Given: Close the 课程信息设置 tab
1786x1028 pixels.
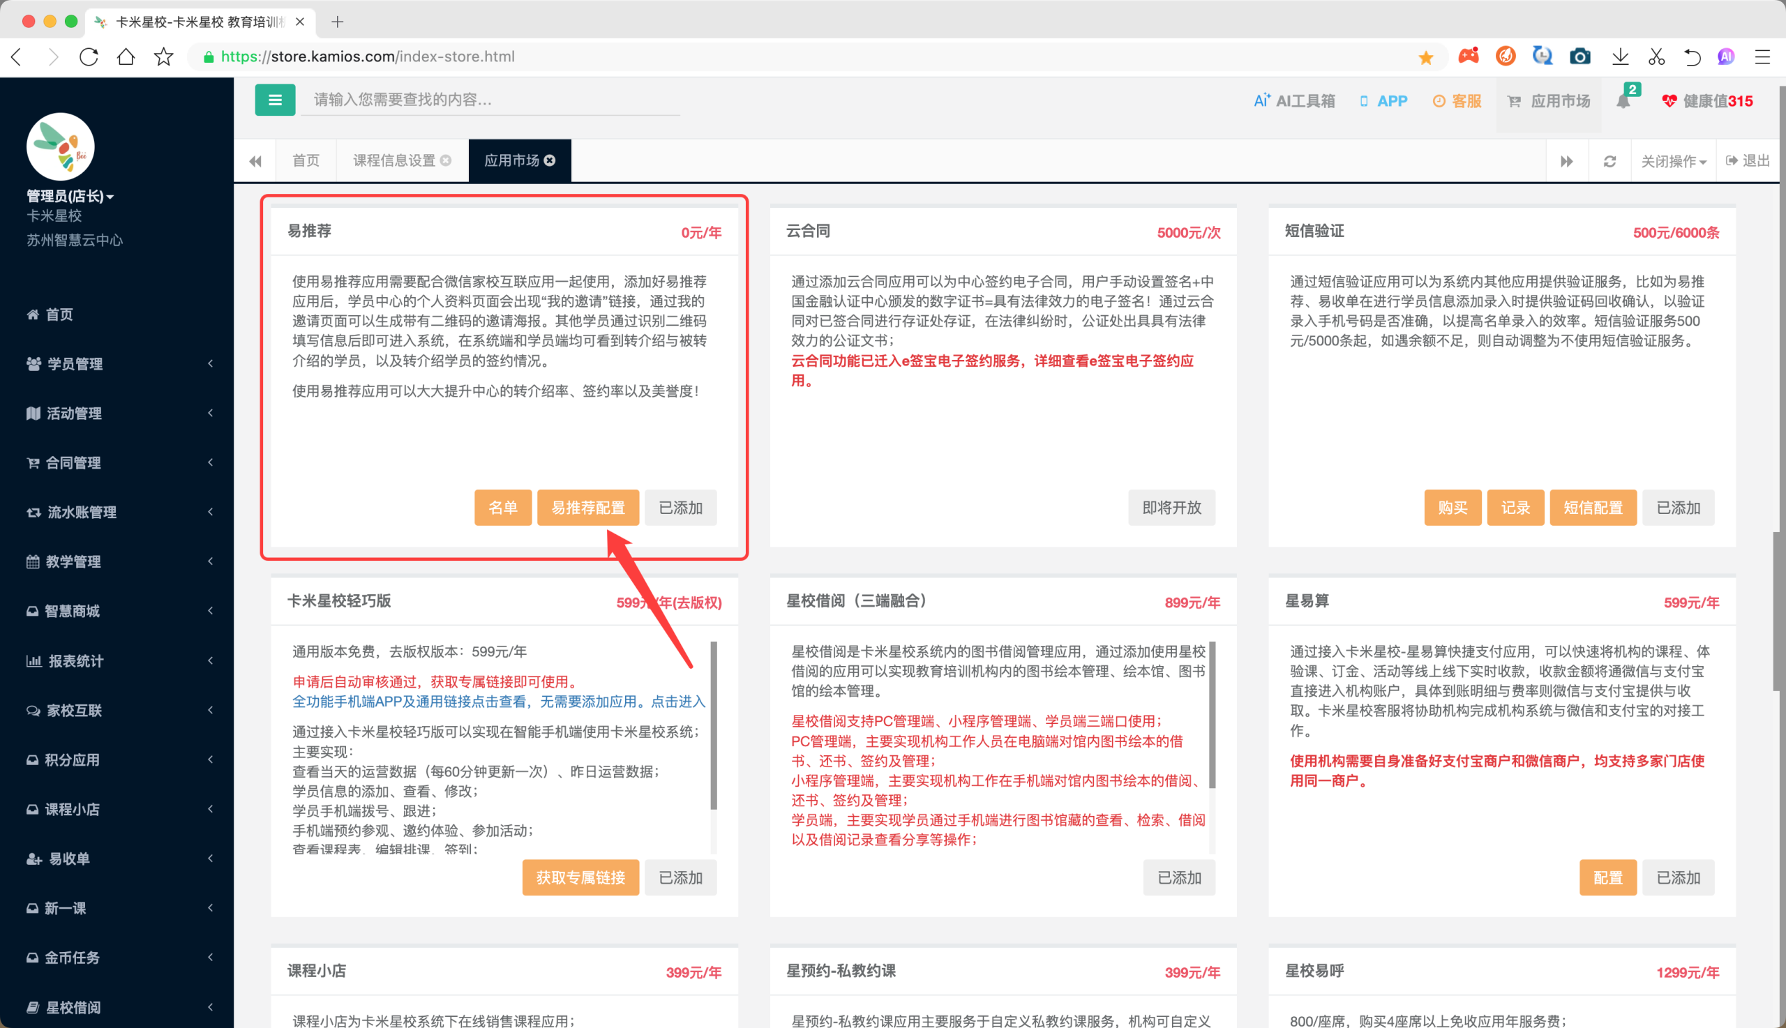Looking at the screenshot, I should pyautogui.click(x=446, y=160).
